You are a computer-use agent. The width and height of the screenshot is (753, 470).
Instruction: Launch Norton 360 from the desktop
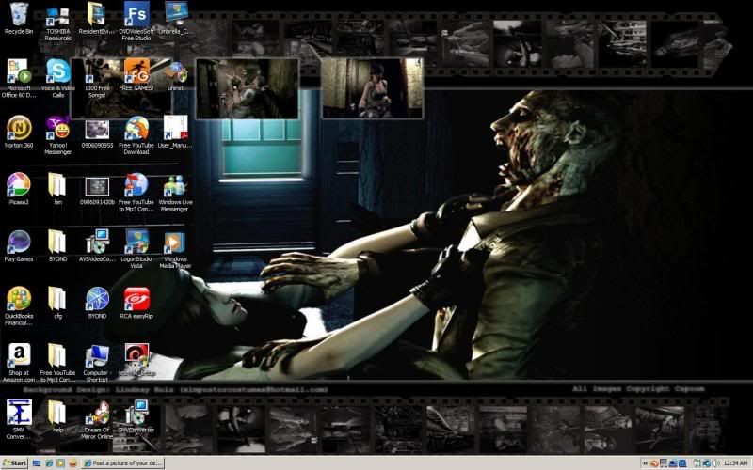tap(19, 132)
